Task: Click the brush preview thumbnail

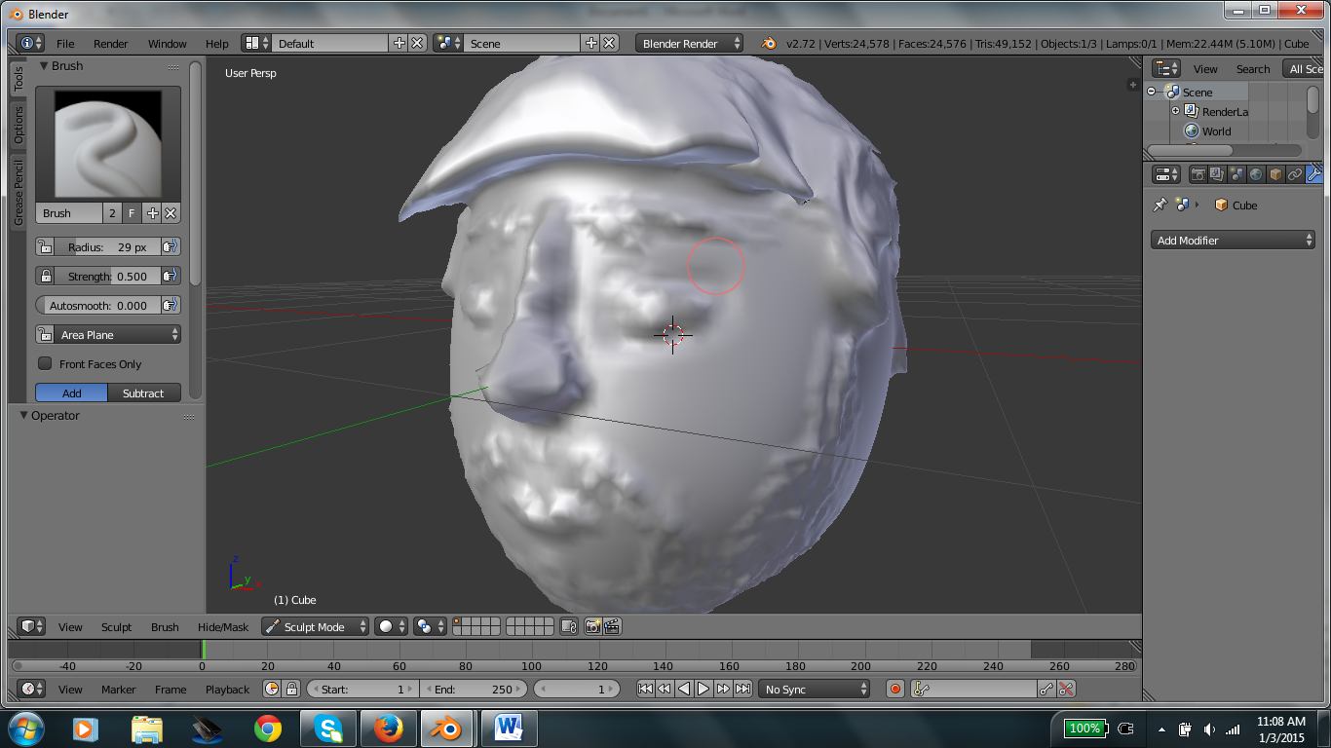Action: click(x=108, y=144)
